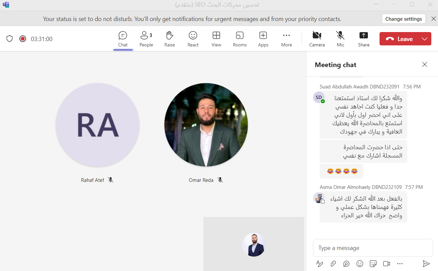
Task: Click the Change settings button
Action: click(404, 19)
